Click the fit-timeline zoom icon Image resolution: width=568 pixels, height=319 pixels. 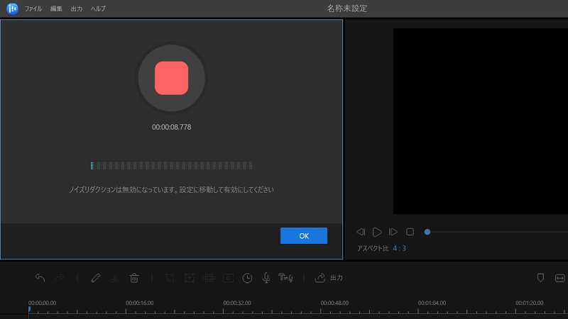pos(560,278)
